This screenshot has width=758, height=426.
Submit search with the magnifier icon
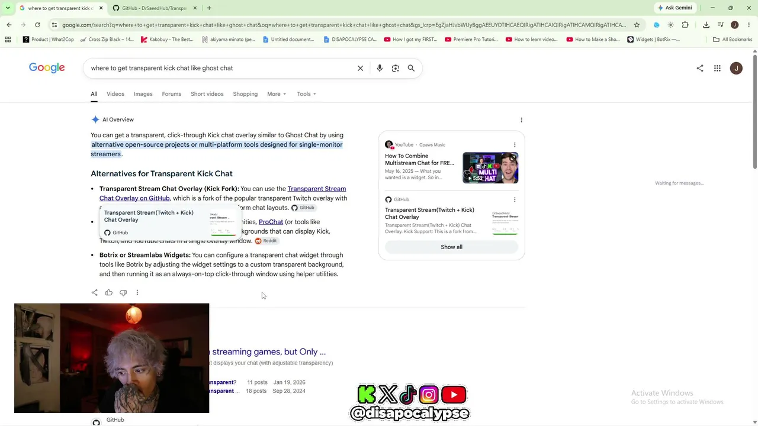[x=411, y=68]
